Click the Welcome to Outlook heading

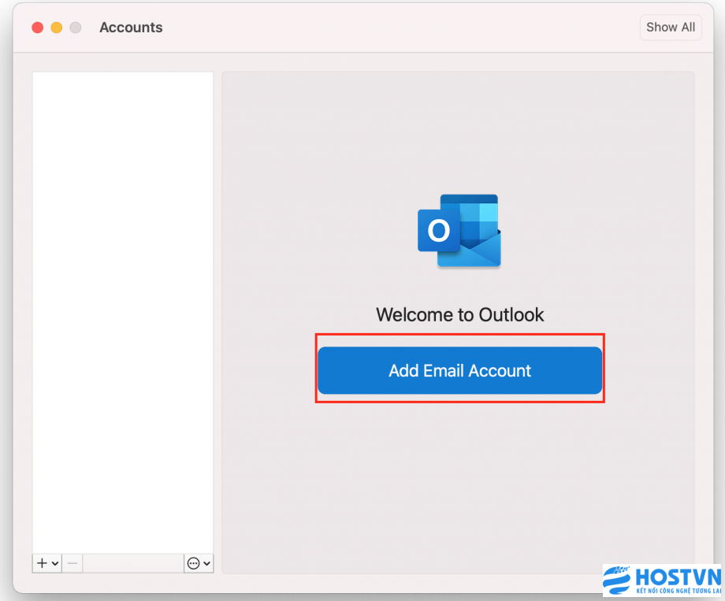pos(459,315)
